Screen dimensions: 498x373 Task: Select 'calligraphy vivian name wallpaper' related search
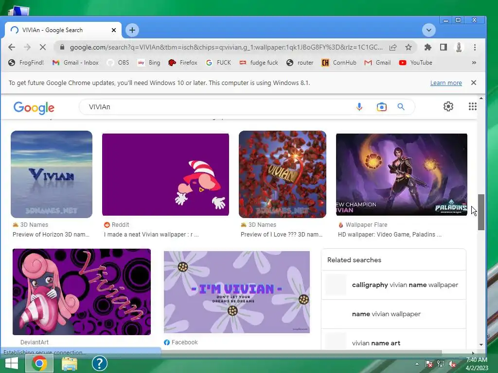pyautogui.click(x=393, y=285)
